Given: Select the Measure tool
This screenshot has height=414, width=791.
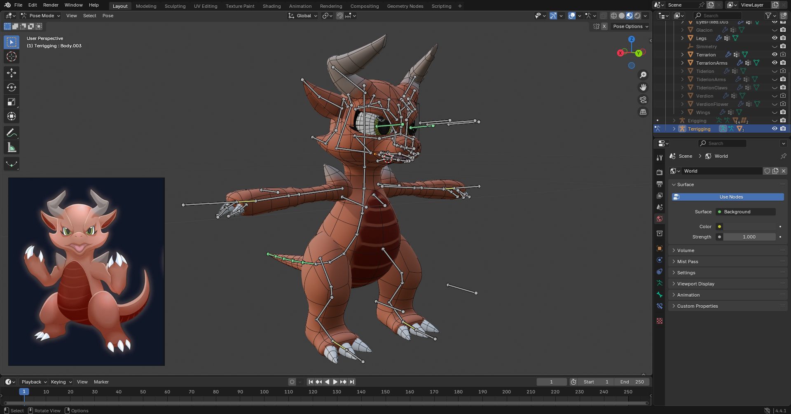Looking at the screenshot, I should point(12,147).
